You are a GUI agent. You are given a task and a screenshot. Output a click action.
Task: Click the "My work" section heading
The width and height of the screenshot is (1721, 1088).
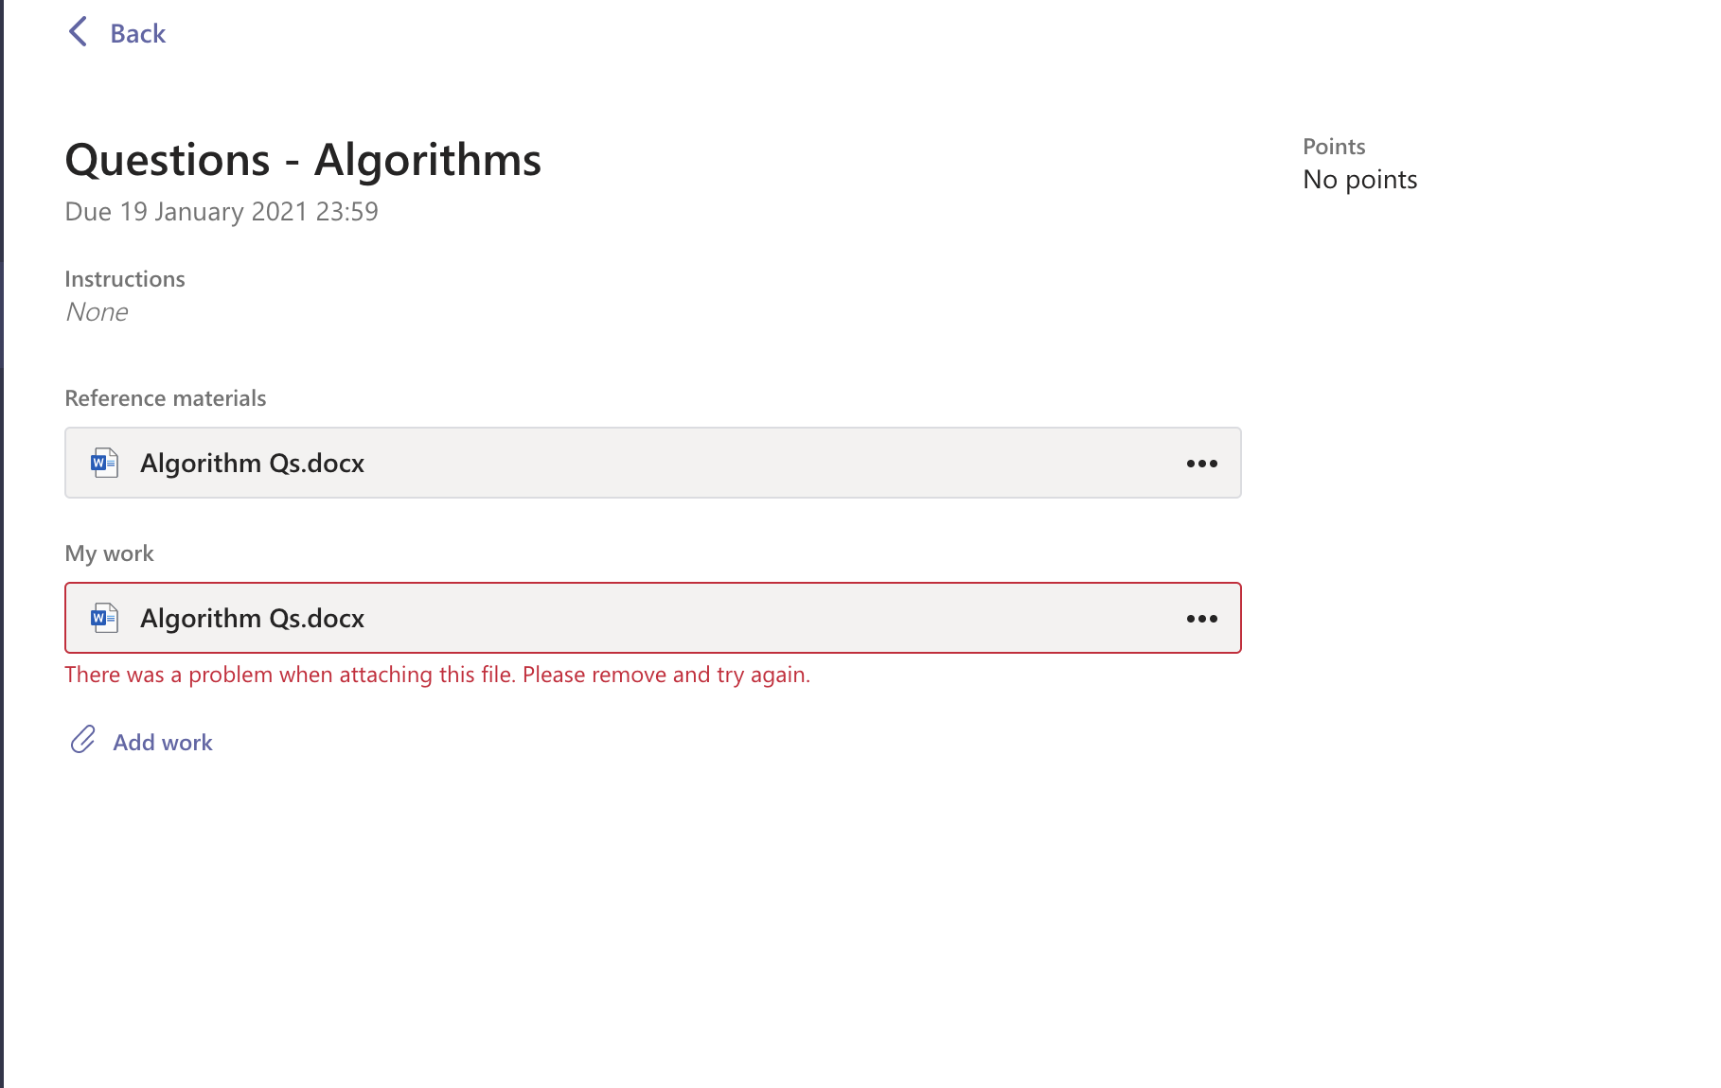[x=108, y=553]
